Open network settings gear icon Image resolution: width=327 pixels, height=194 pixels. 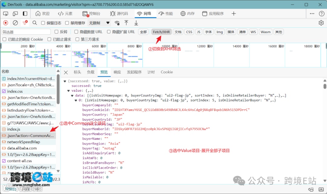[x=321, y=23]
